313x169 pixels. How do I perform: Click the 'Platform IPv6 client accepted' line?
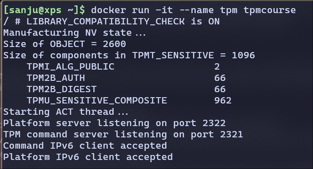click(x=88, y=157)
